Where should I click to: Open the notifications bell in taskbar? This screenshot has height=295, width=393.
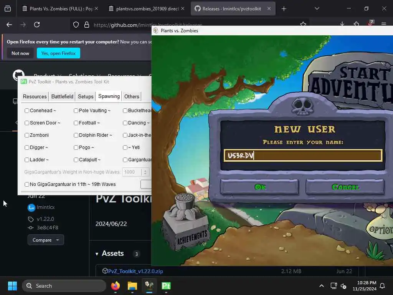pos(382,286)
